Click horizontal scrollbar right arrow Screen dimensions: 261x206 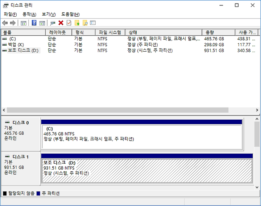click(257, 110)
